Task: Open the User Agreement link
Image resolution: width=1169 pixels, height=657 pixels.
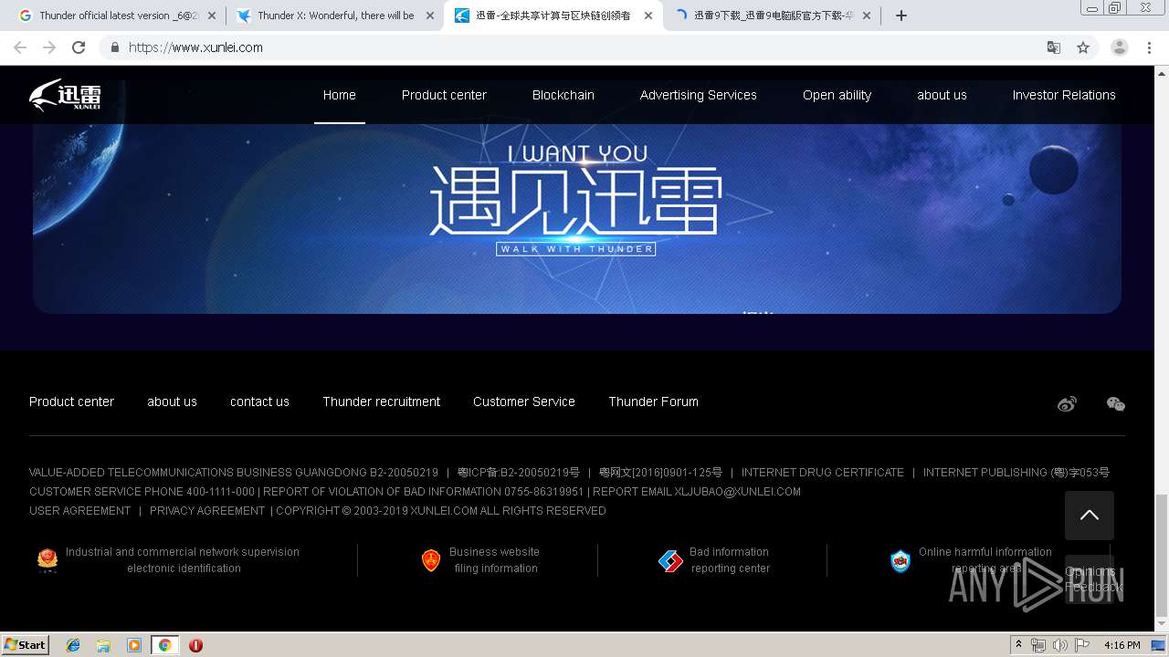Action: click(x=80, y=511)
